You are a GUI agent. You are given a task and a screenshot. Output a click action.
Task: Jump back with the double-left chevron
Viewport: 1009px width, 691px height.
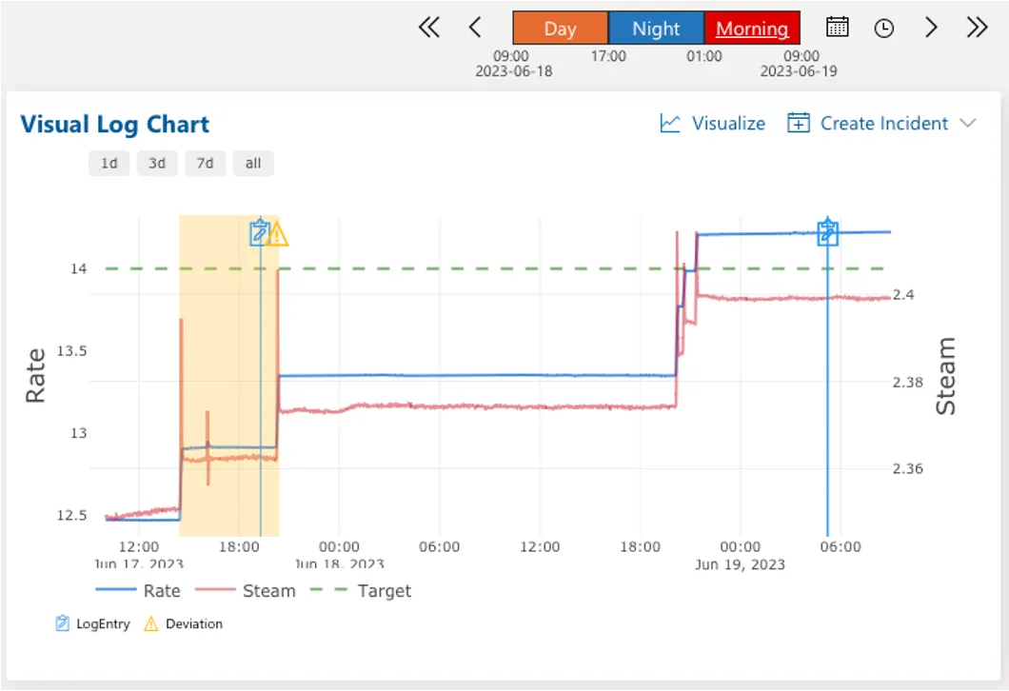click(x=429, y=28)
